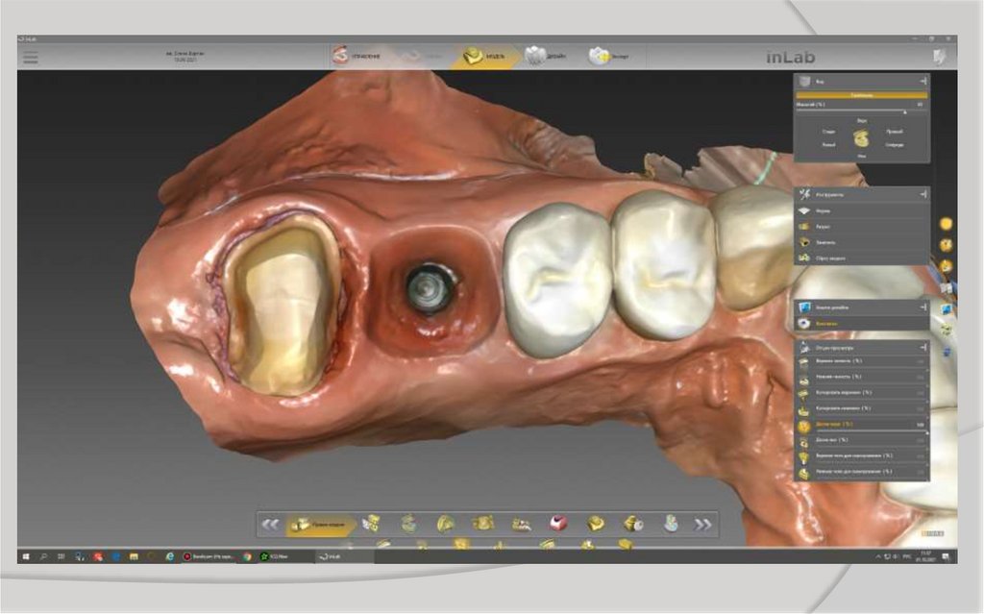
Task: Collapse the View panel with its pin arrow
Action: tap(923, 81)
